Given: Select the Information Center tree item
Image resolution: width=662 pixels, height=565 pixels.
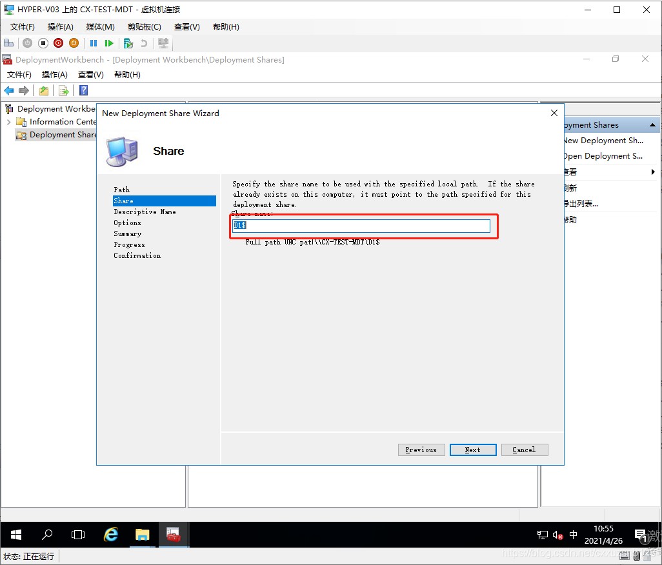Looking at the screenshot, I should tap(63, 122).
